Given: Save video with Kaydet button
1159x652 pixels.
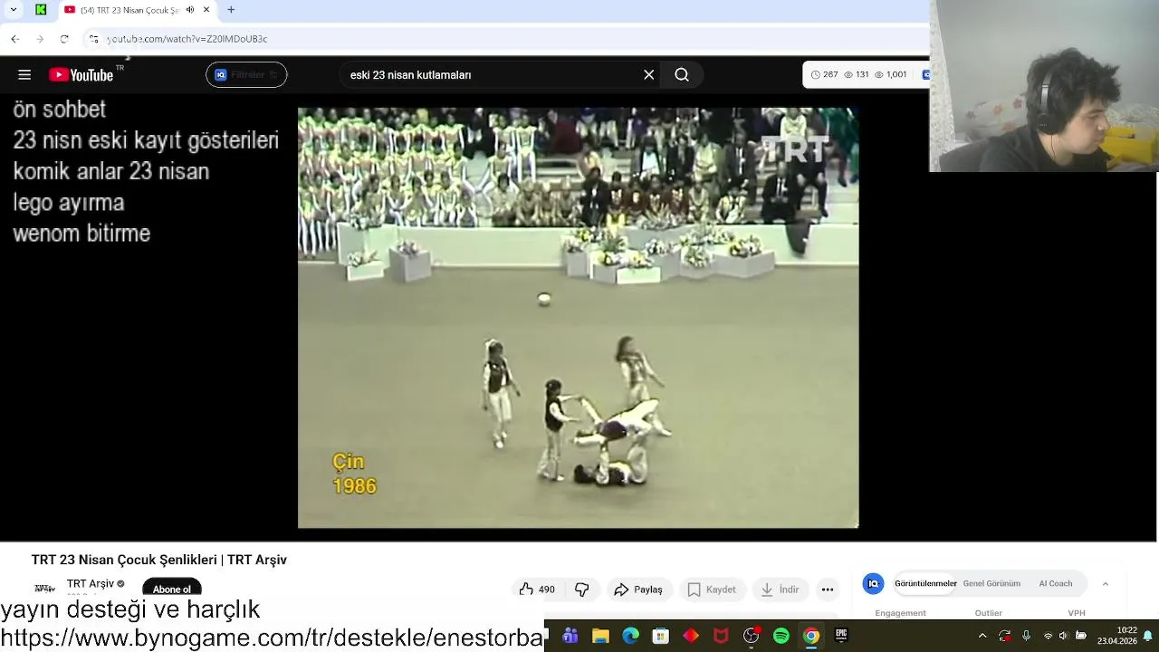Looking at the screenshot, I should point(711,590).
